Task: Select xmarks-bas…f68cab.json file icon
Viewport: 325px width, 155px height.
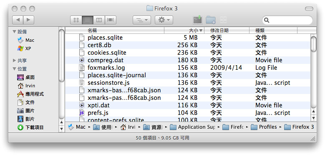Action: tap(82, 90)
